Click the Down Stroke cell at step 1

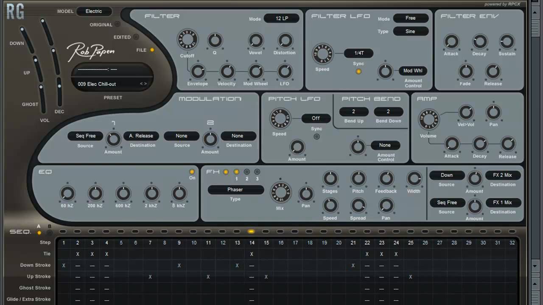pos(64,266)
